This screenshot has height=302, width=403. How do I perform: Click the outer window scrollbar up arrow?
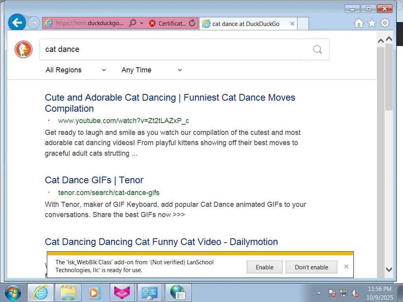click(389, 39)
